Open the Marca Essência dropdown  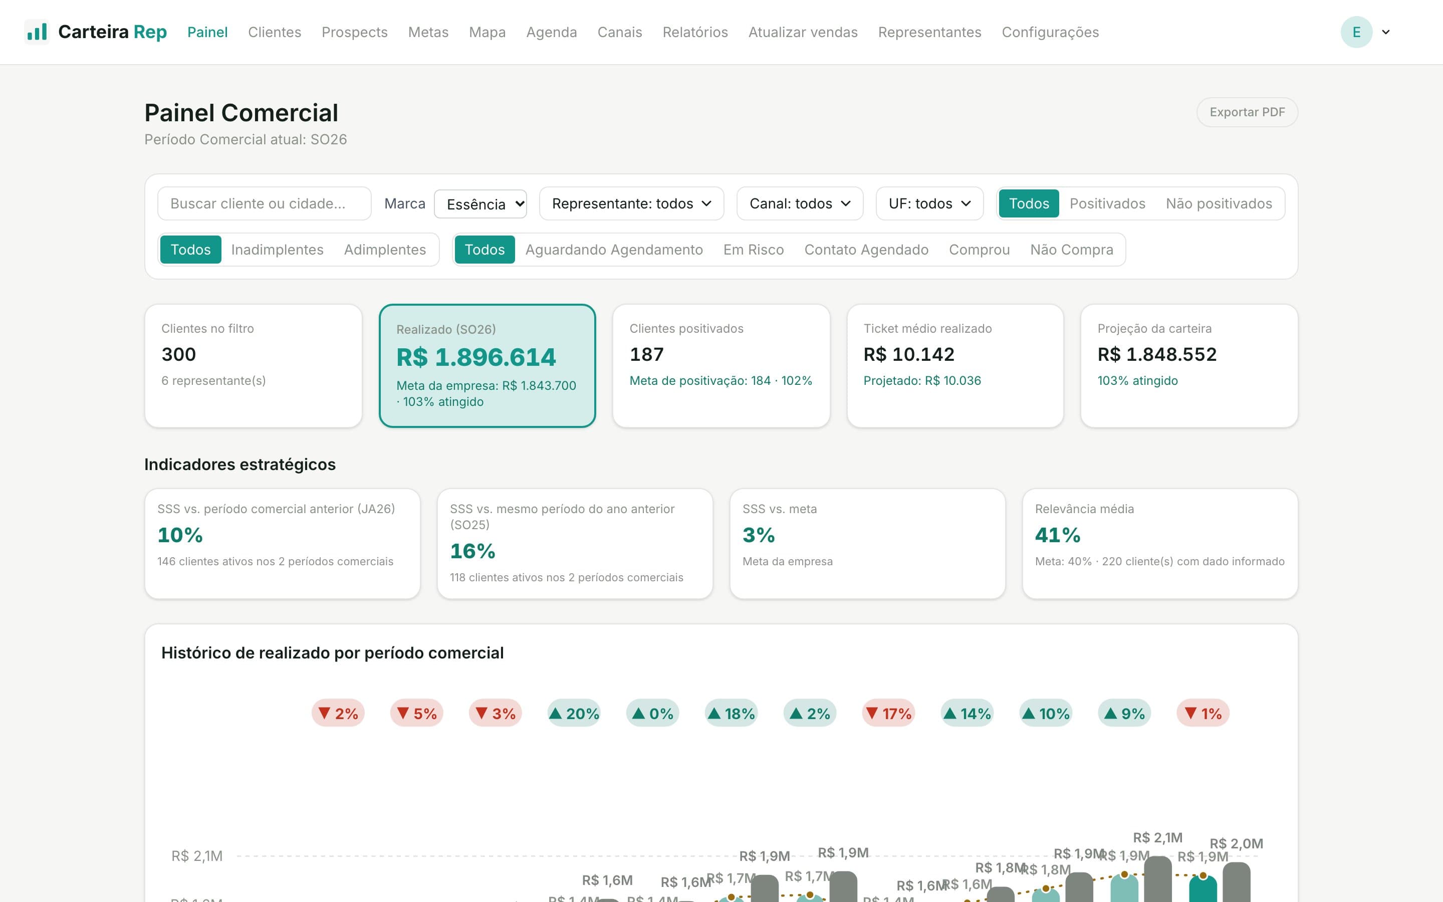tap(480, 204)
